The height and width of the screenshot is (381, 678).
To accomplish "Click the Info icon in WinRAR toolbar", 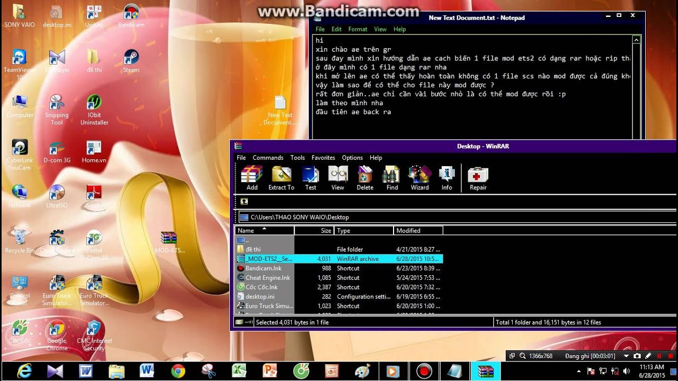I will pyautogui.click(x=447, y=178).
